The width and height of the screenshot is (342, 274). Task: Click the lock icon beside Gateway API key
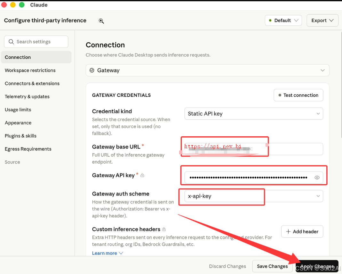point(142,175)
